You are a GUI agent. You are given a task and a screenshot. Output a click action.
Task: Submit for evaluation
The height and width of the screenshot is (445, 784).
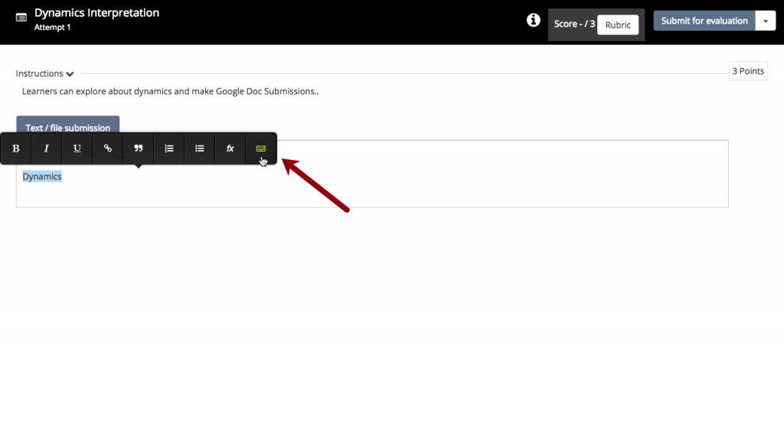click(x=704, y=21)
